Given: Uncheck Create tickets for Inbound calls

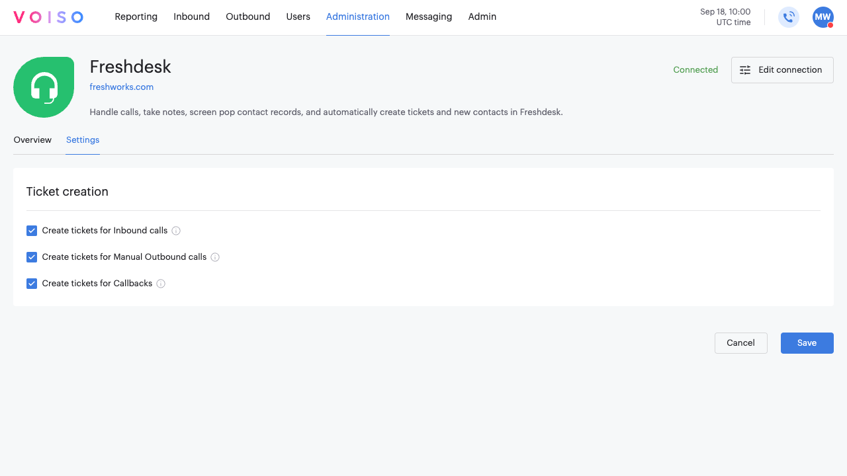Looking at the screenshot, I should [32, 231].
